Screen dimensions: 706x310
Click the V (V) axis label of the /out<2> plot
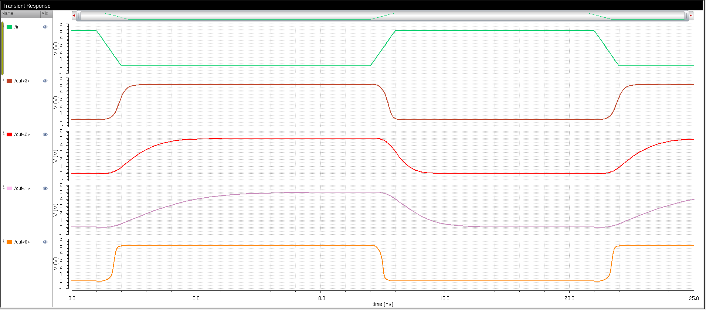click(55, 156)
